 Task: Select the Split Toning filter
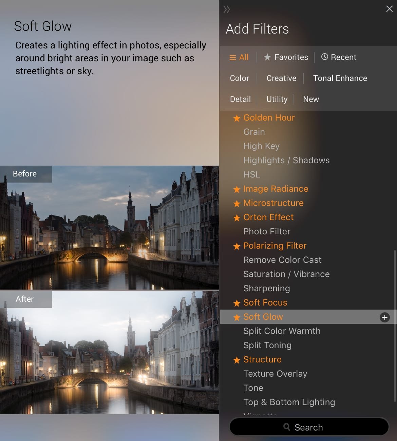(x=267, y=345)
